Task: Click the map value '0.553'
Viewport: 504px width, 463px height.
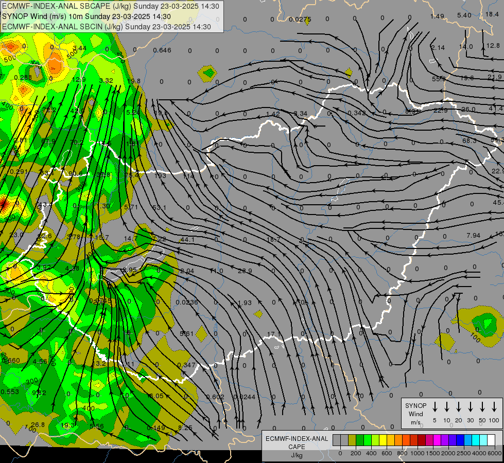Action: (x=10, y=391)
